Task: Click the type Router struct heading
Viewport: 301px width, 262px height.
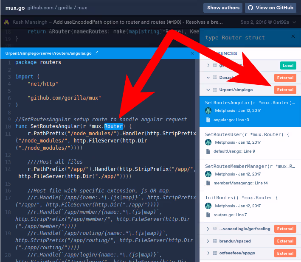Action: [235, 38]
